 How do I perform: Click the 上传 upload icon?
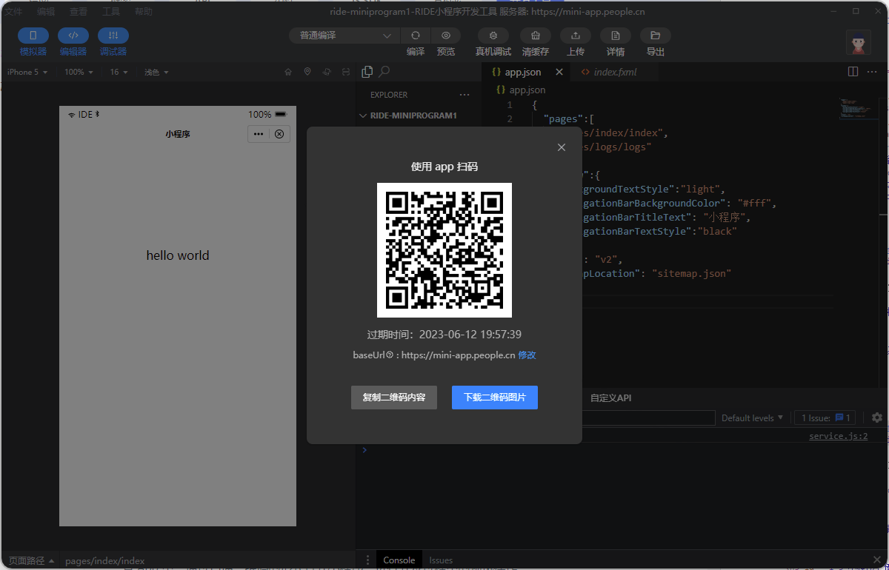576,36
